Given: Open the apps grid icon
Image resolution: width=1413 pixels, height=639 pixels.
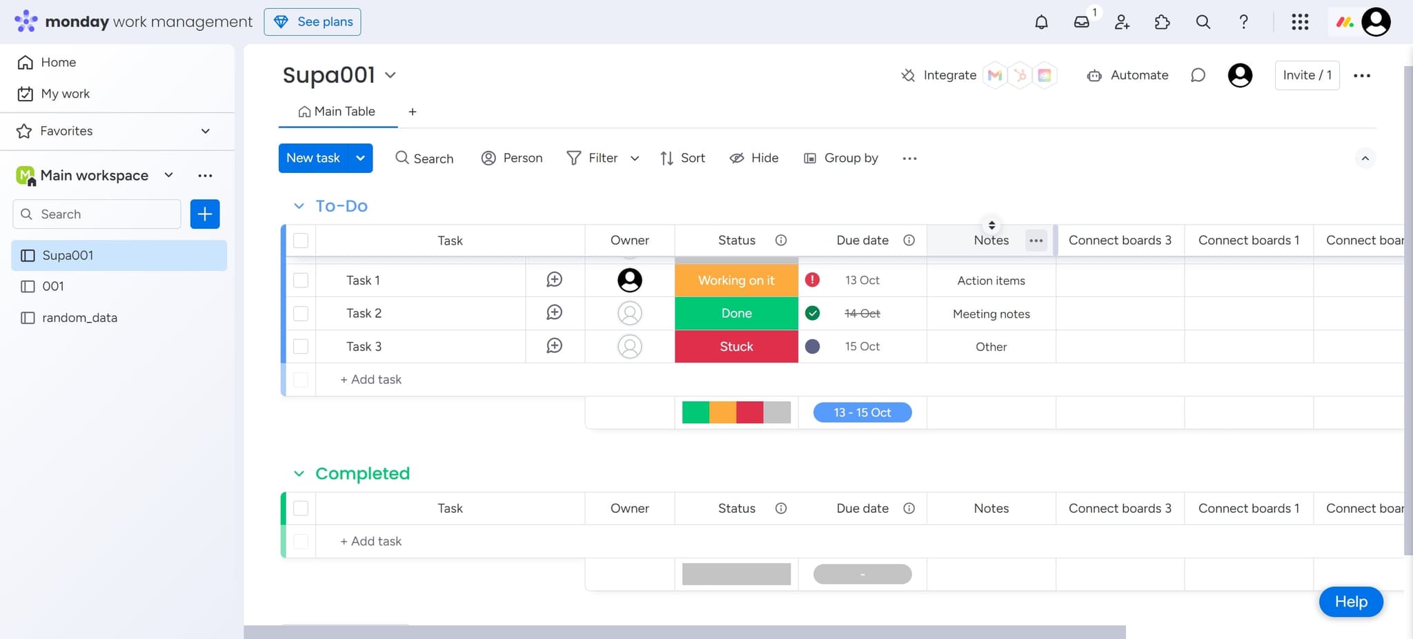Looking at the screenshot, I should tap(1300, 21).
